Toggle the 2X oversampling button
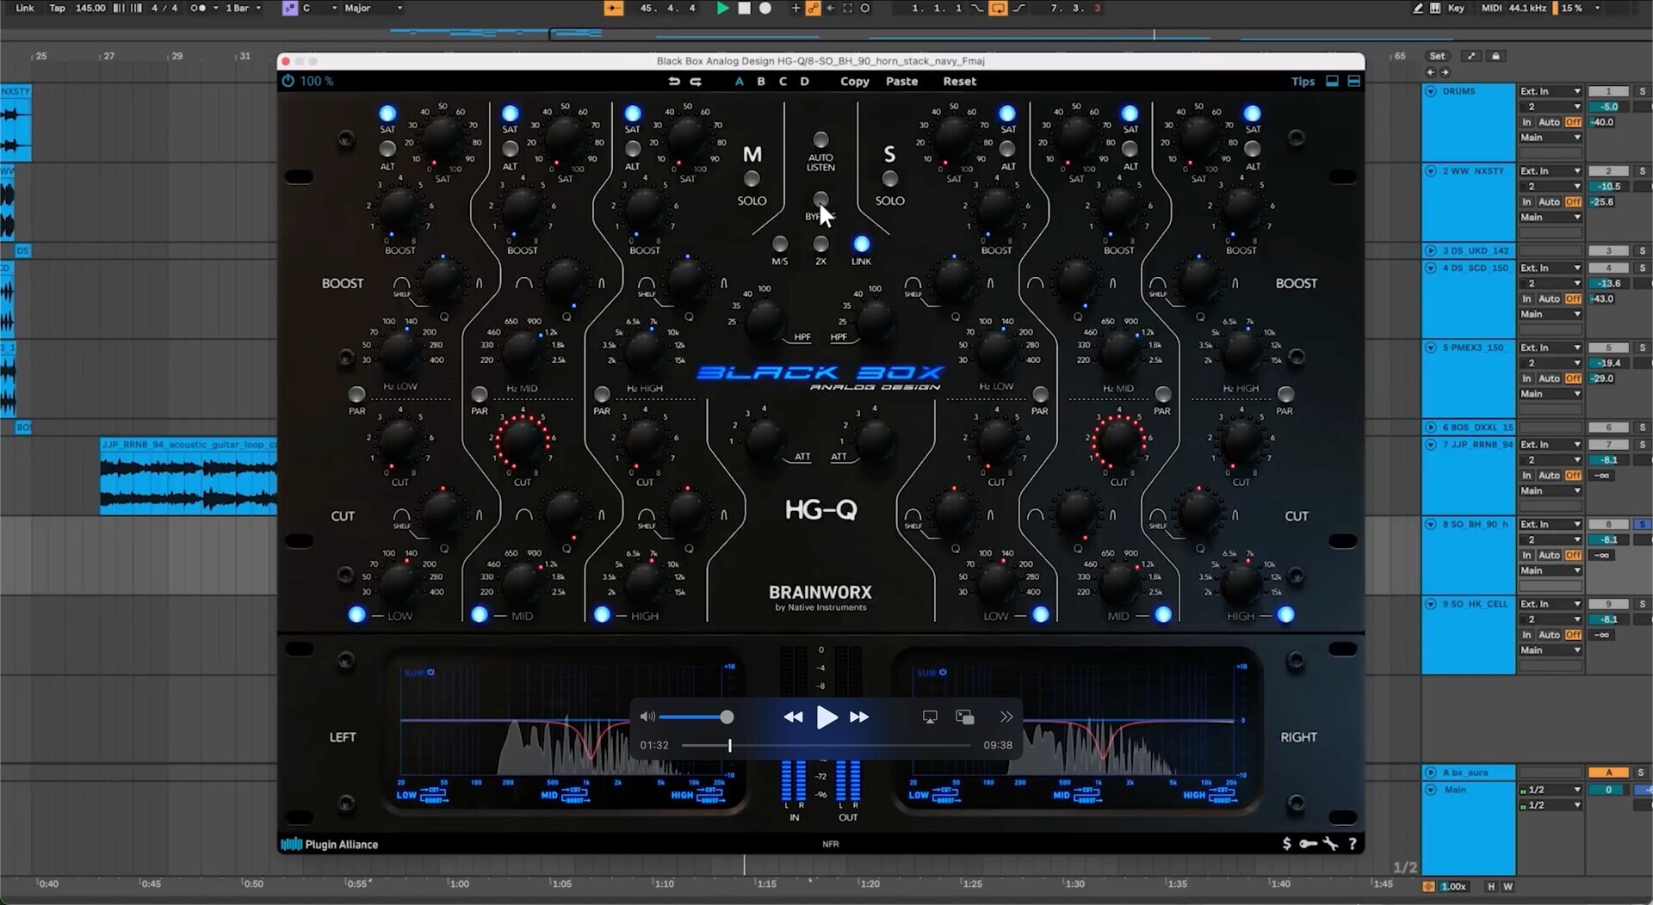This screenshot has width=1653, height=905. pyautogui.click(x=820, y=244)
